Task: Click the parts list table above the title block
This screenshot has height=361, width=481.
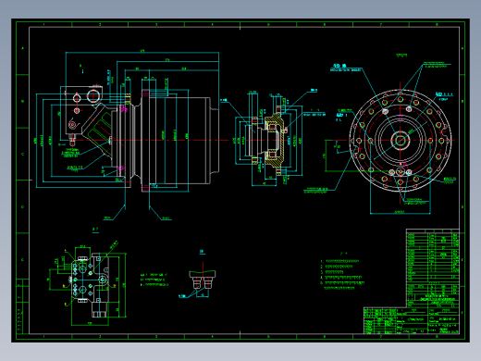Action: [x=433, y=268]
